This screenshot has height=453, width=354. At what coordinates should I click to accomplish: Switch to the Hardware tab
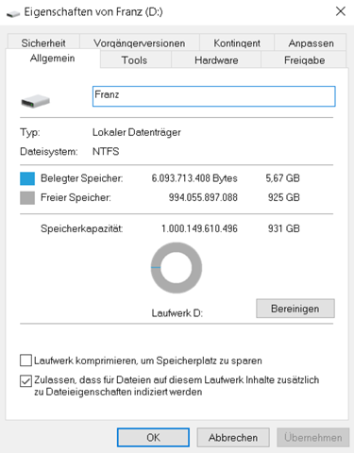pyautogui.click(x=216, y=59)
